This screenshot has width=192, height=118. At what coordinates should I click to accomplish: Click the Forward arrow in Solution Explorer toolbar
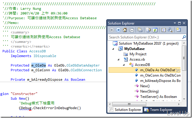(118, 30)
